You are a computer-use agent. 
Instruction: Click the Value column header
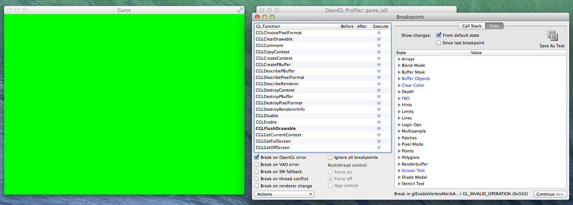(518, 53)
